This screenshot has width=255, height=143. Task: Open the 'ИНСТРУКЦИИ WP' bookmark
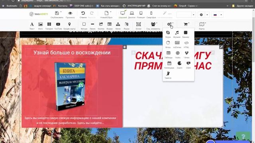[134, 6]
